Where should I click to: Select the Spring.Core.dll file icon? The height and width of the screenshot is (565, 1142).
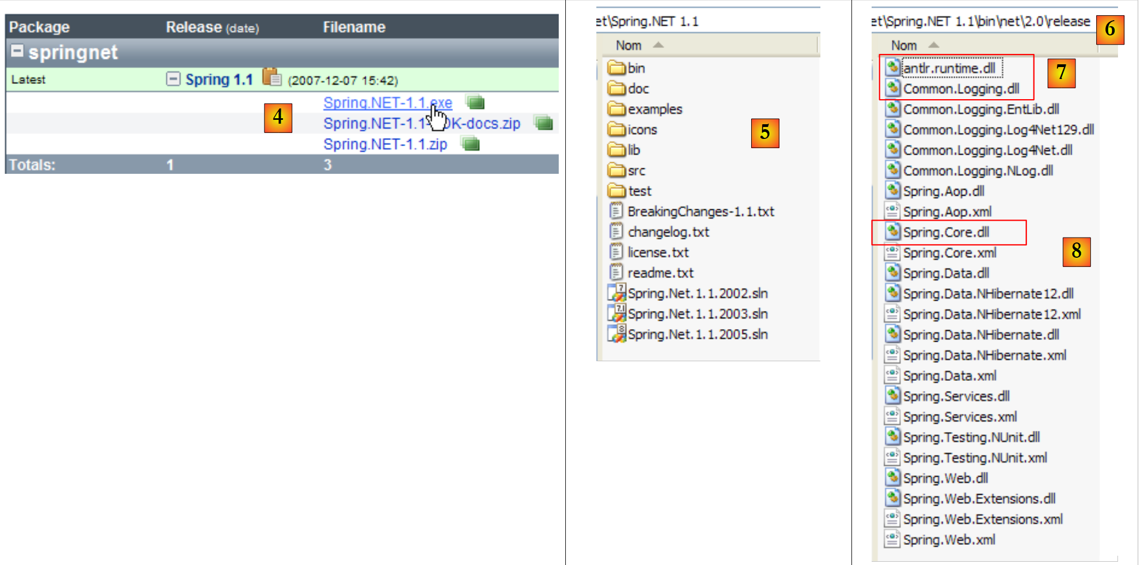(892, 232)
